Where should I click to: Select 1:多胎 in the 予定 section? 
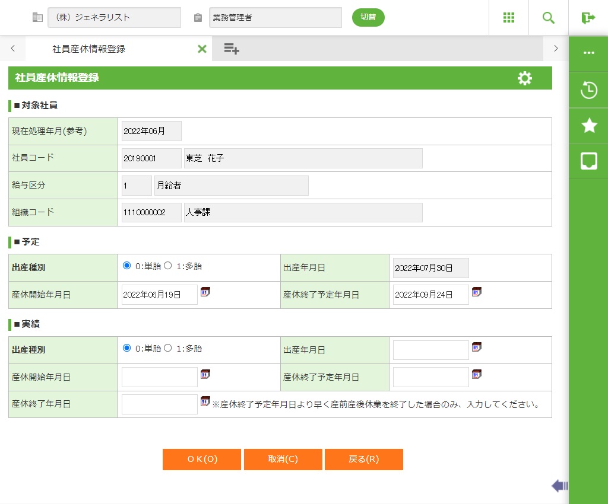[168, 266]
